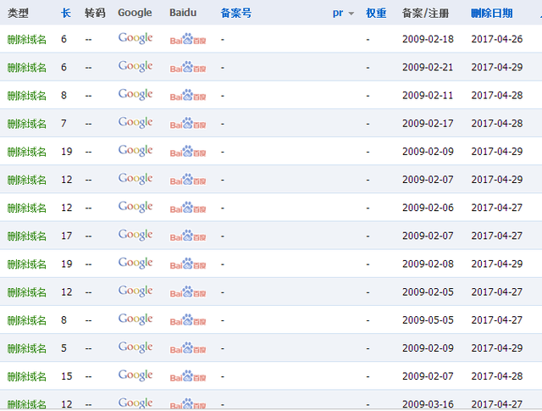Screen dimensions: 542x411
Task: Sort by 权重 column header
Action: [376, 14]
